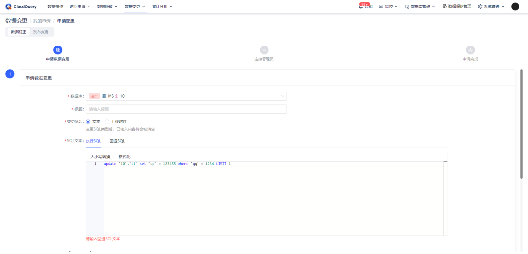The height and width of the screenshot is (254, 528).
Task: Click the 申请变更 breadcrumb text
Action: (x=66, y=21)
